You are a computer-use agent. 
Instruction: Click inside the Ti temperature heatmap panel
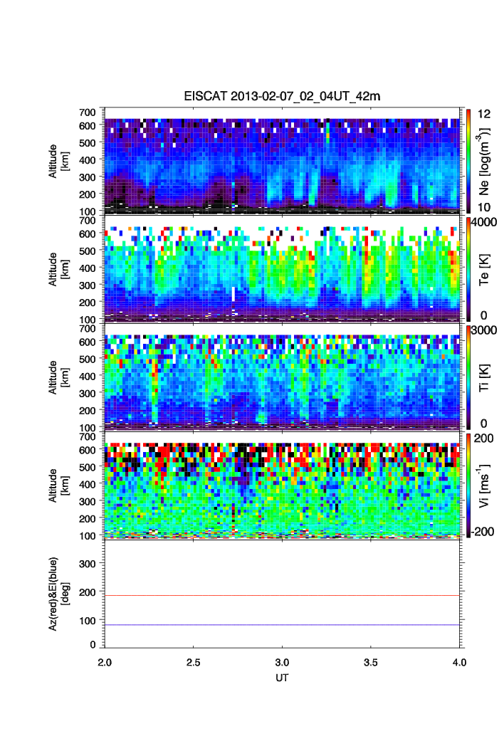282,377
